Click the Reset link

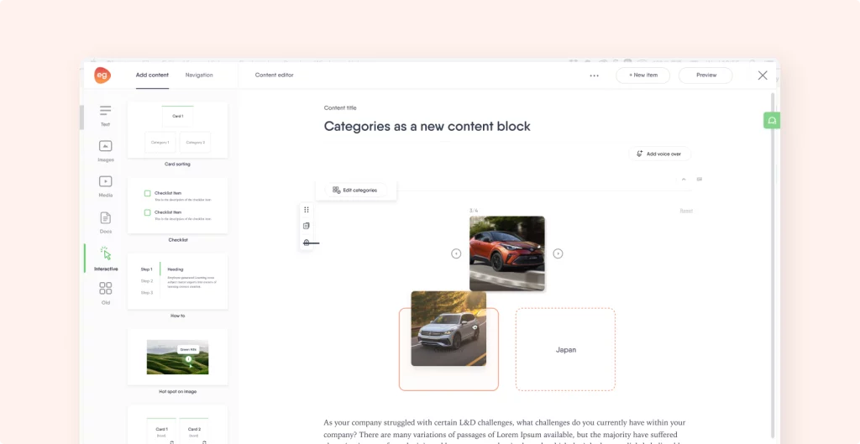coord(686,211)
